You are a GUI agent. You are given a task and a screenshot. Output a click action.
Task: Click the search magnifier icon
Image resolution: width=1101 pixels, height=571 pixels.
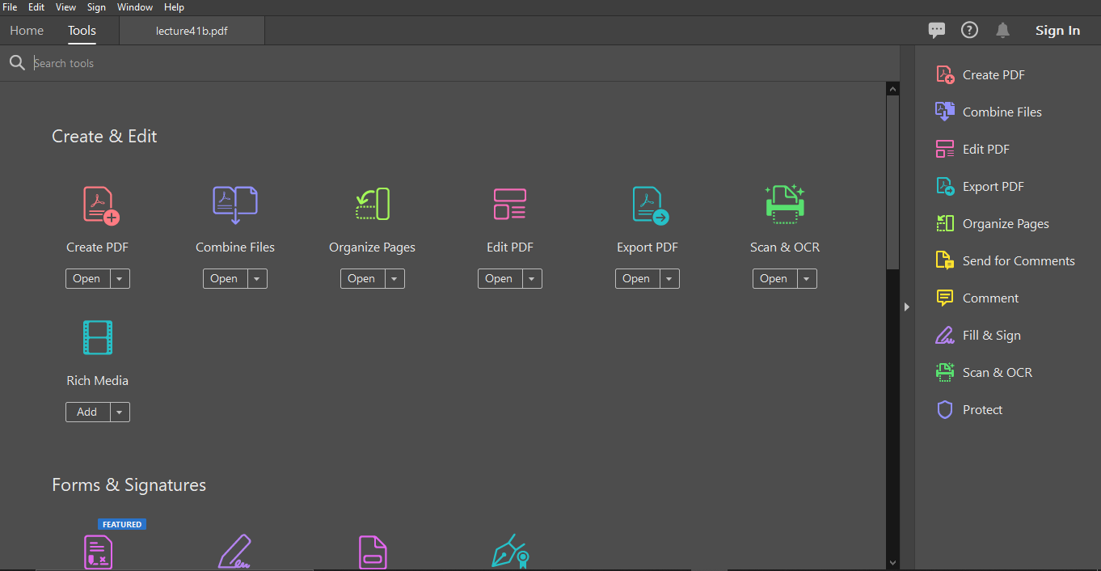coord(17,63)
